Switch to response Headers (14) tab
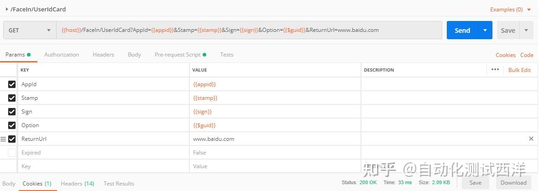The height and width of the screenshot is (191, 539). (x=77, y=184)
